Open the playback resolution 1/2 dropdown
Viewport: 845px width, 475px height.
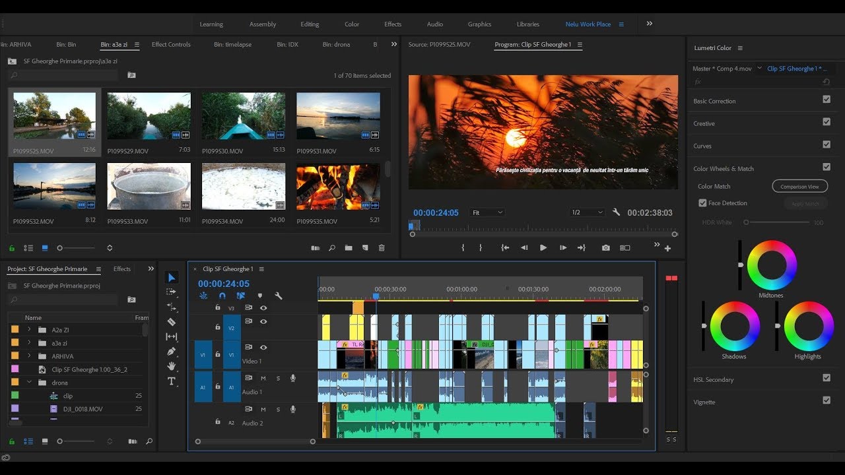[587, 212]
